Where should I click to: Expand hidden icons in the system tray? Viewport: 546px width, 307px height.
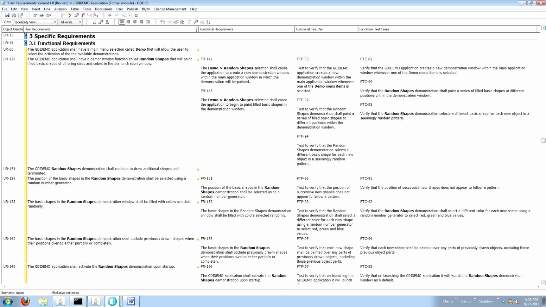point(503,301)
